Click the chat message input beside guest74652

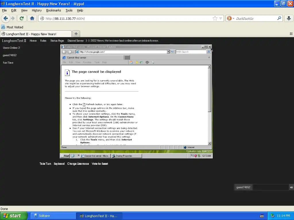coord(270,187)
